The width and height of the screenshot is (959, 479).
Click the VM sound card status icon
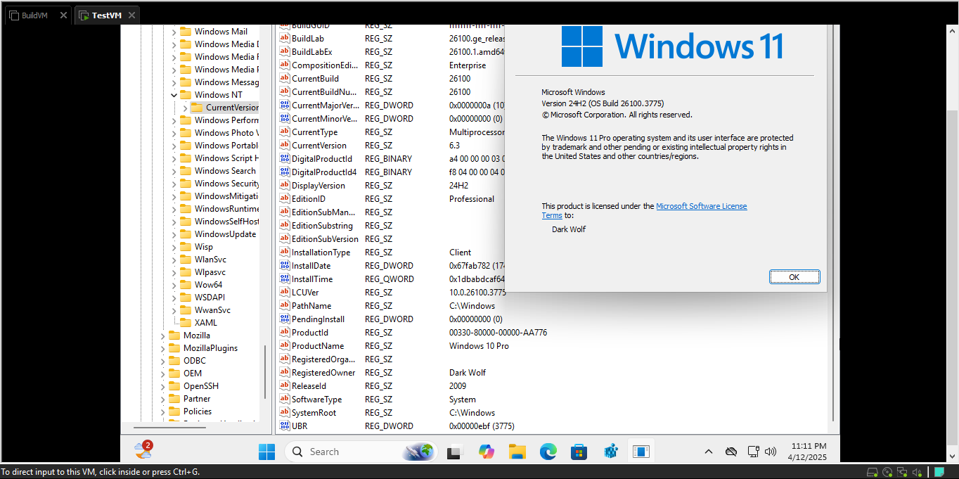[917, 472]
